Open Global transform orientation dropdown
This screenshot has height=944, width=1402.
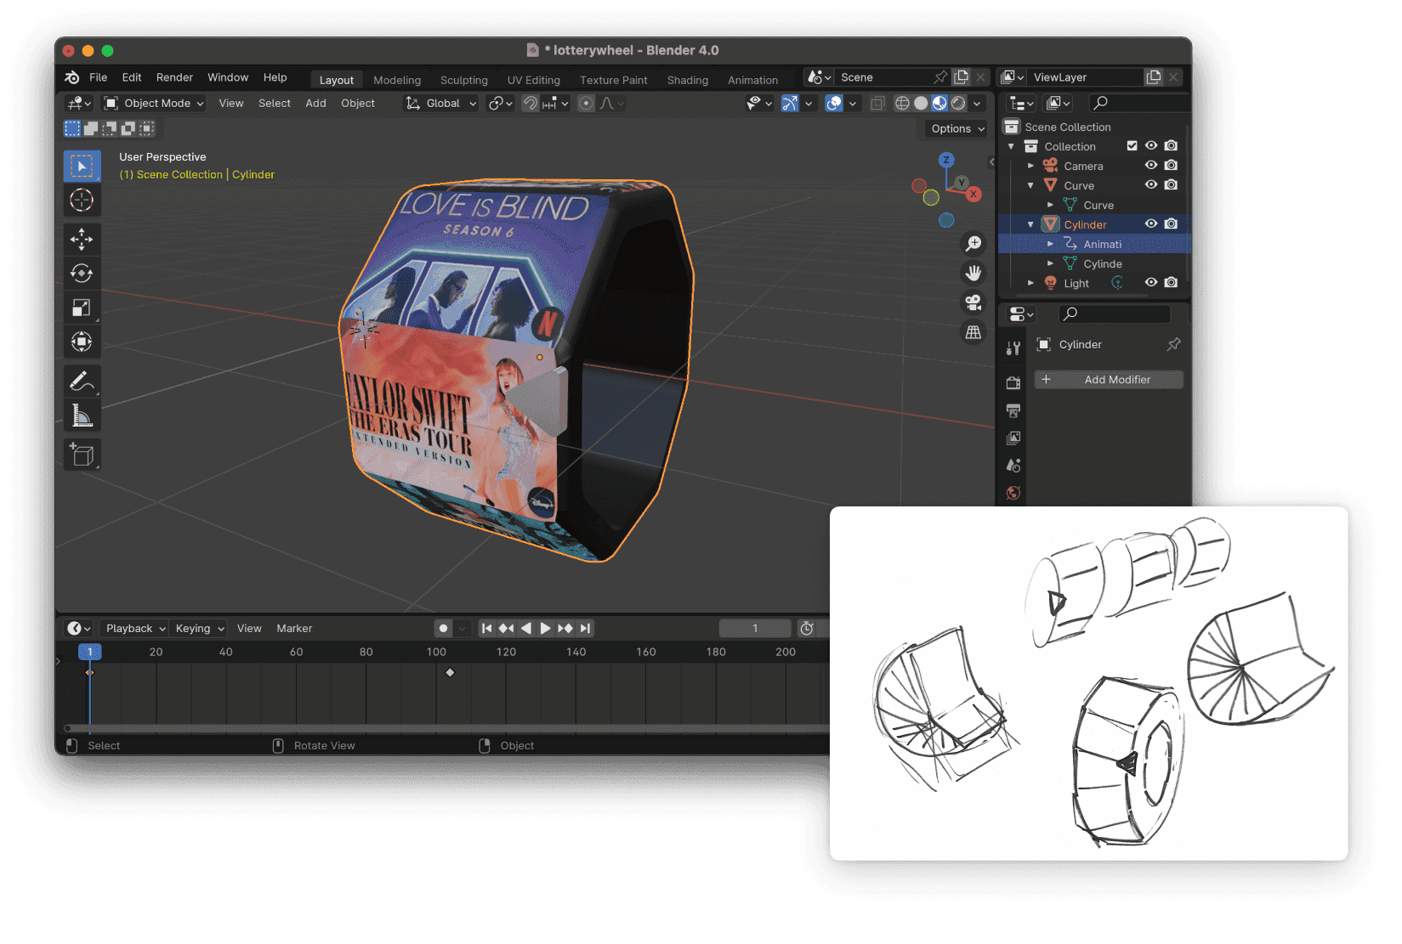click(x=440, y=104)
